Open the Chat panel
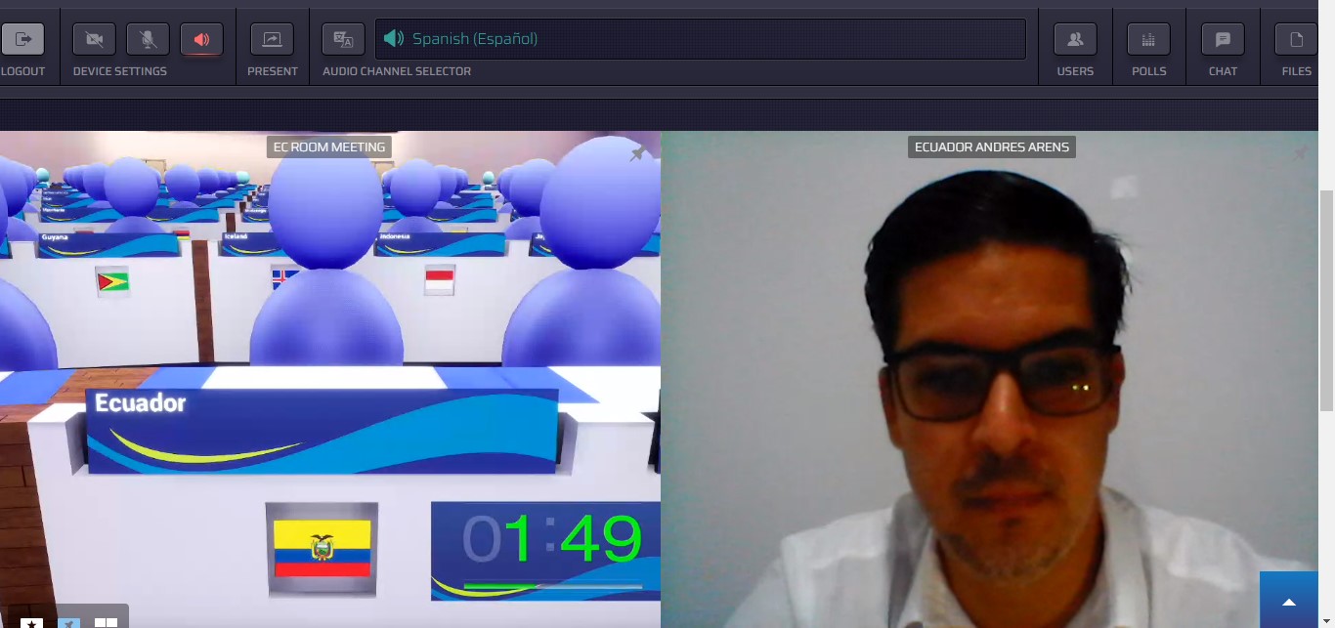Image resolution: width=1335 pixels, height=628 pixels. 1223,39
